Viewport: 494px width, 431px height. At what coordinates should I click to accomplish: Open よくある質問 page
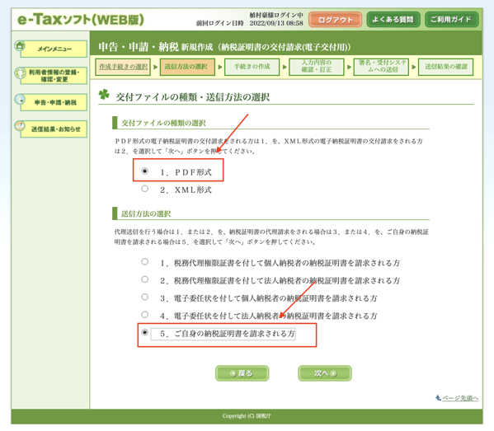(x=393, y=20)
